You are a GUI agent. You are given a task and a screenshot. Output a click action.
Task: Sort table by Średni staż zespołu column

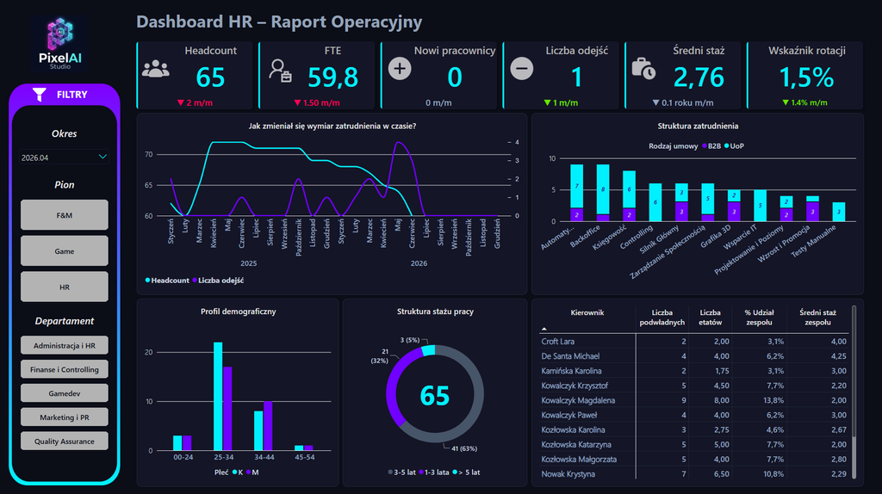click(817, 318)
